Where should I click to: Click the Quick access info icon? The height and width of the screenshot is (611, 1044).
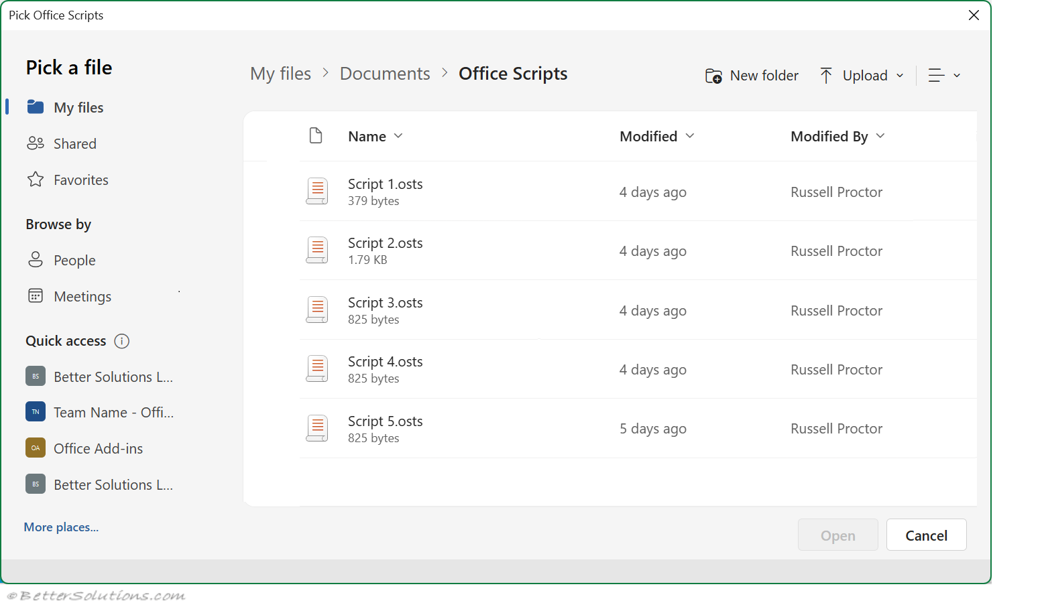[x=121, y=341]
